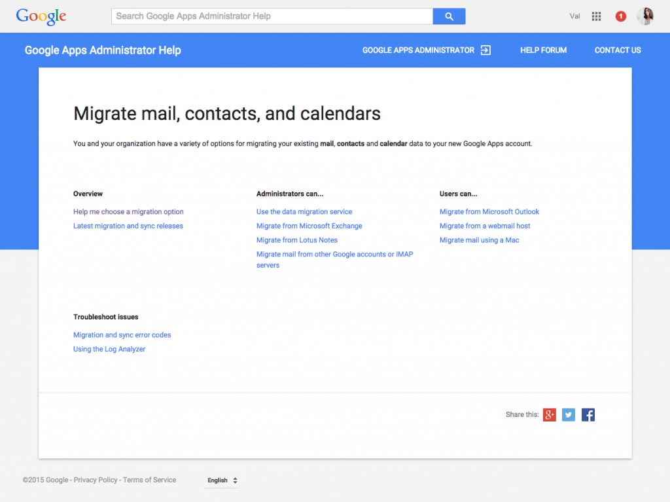
Task: Click the Overview section heading
Action: click(x=88, y=194)
